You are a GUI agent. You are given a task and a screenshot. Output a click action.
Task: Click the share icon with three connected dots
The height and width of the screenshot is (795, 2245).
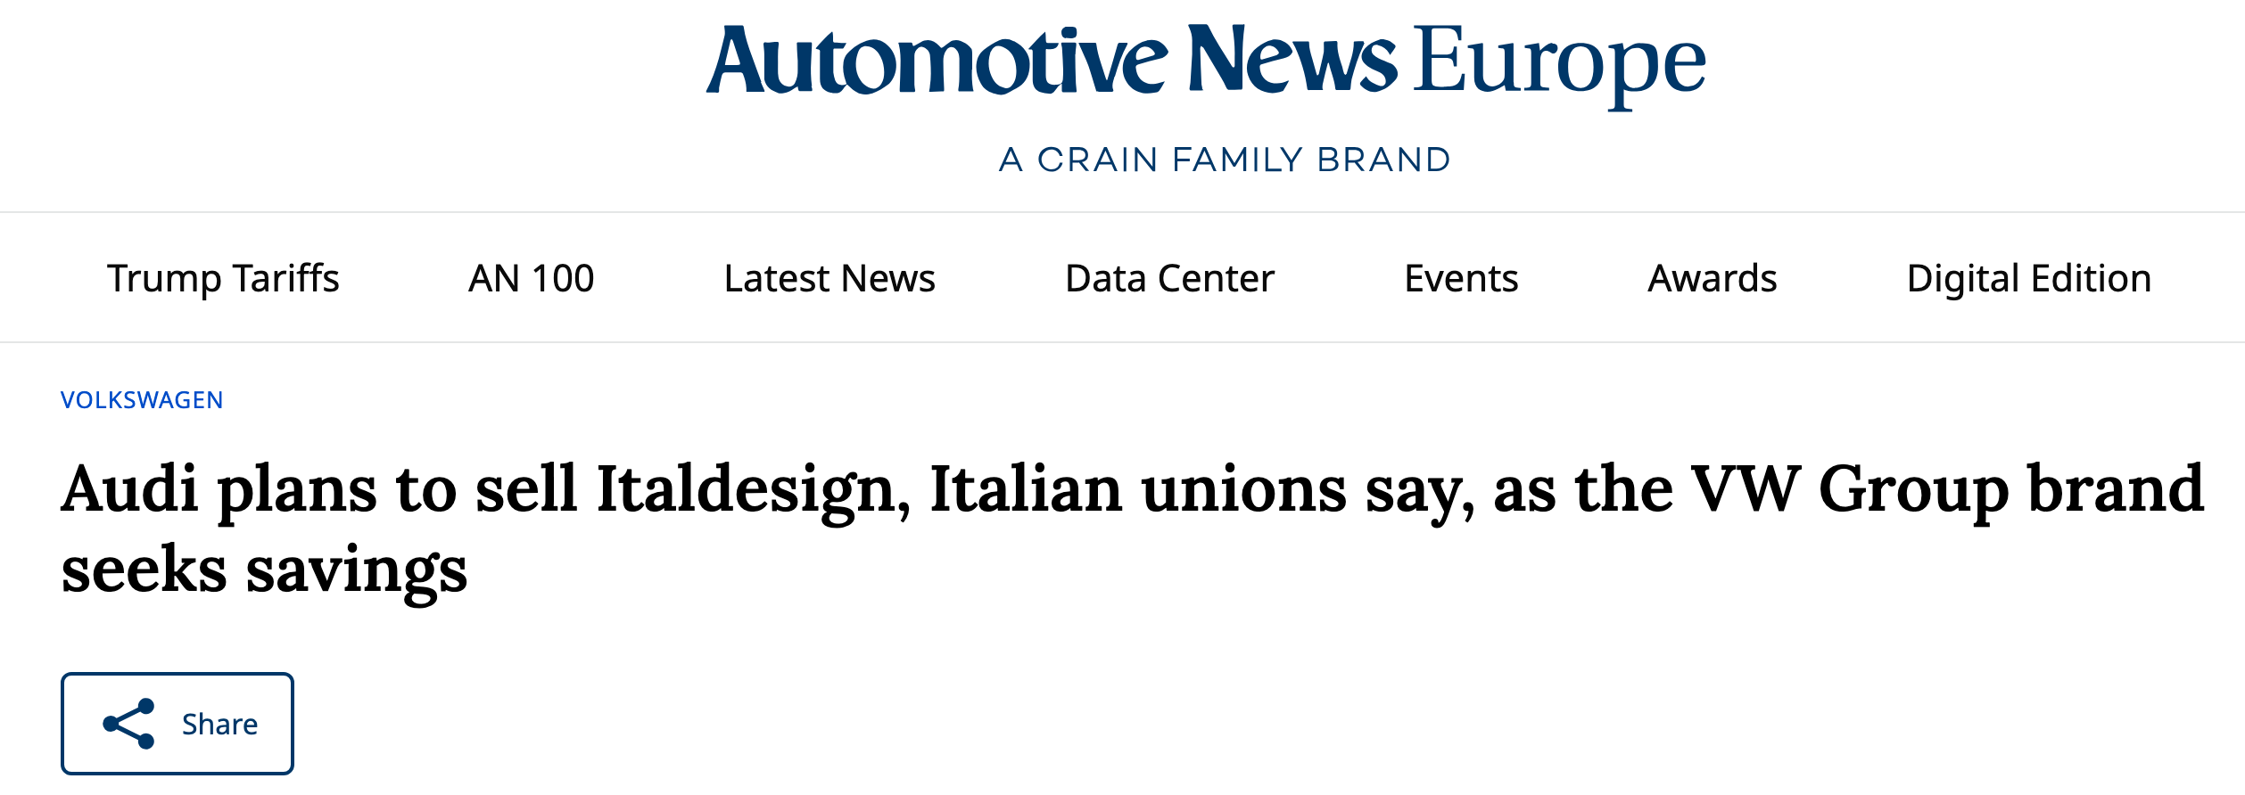(129, 724)
